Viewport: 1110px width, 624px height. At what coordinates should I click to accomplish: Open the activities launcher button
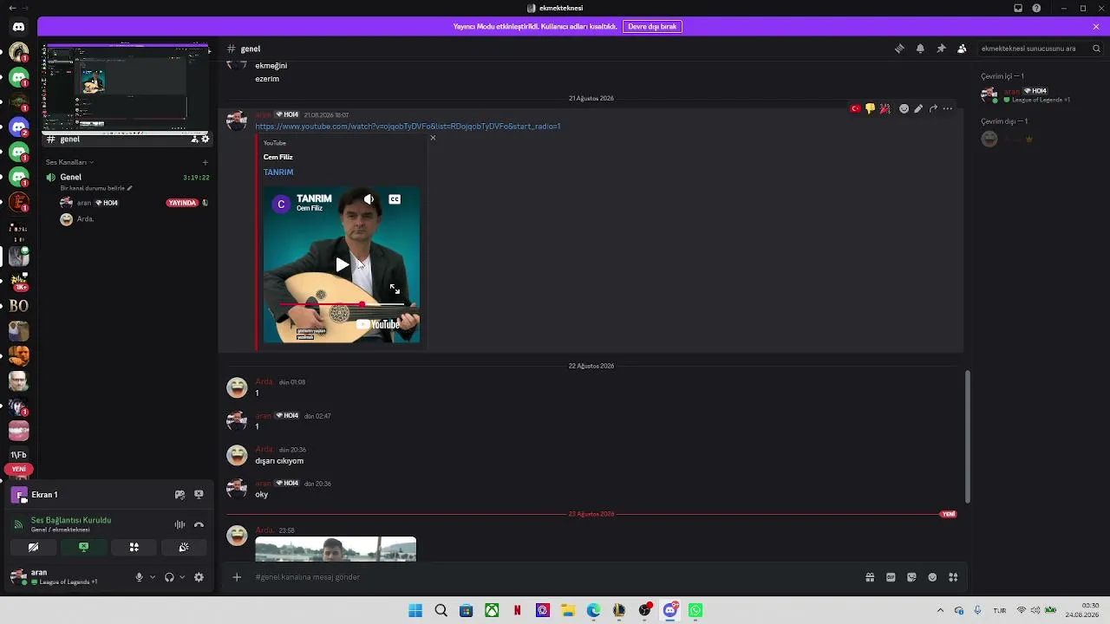pyautogui.click(x=134, y=548)
